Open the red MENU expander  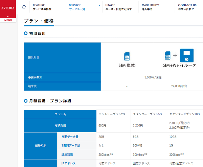8,19
